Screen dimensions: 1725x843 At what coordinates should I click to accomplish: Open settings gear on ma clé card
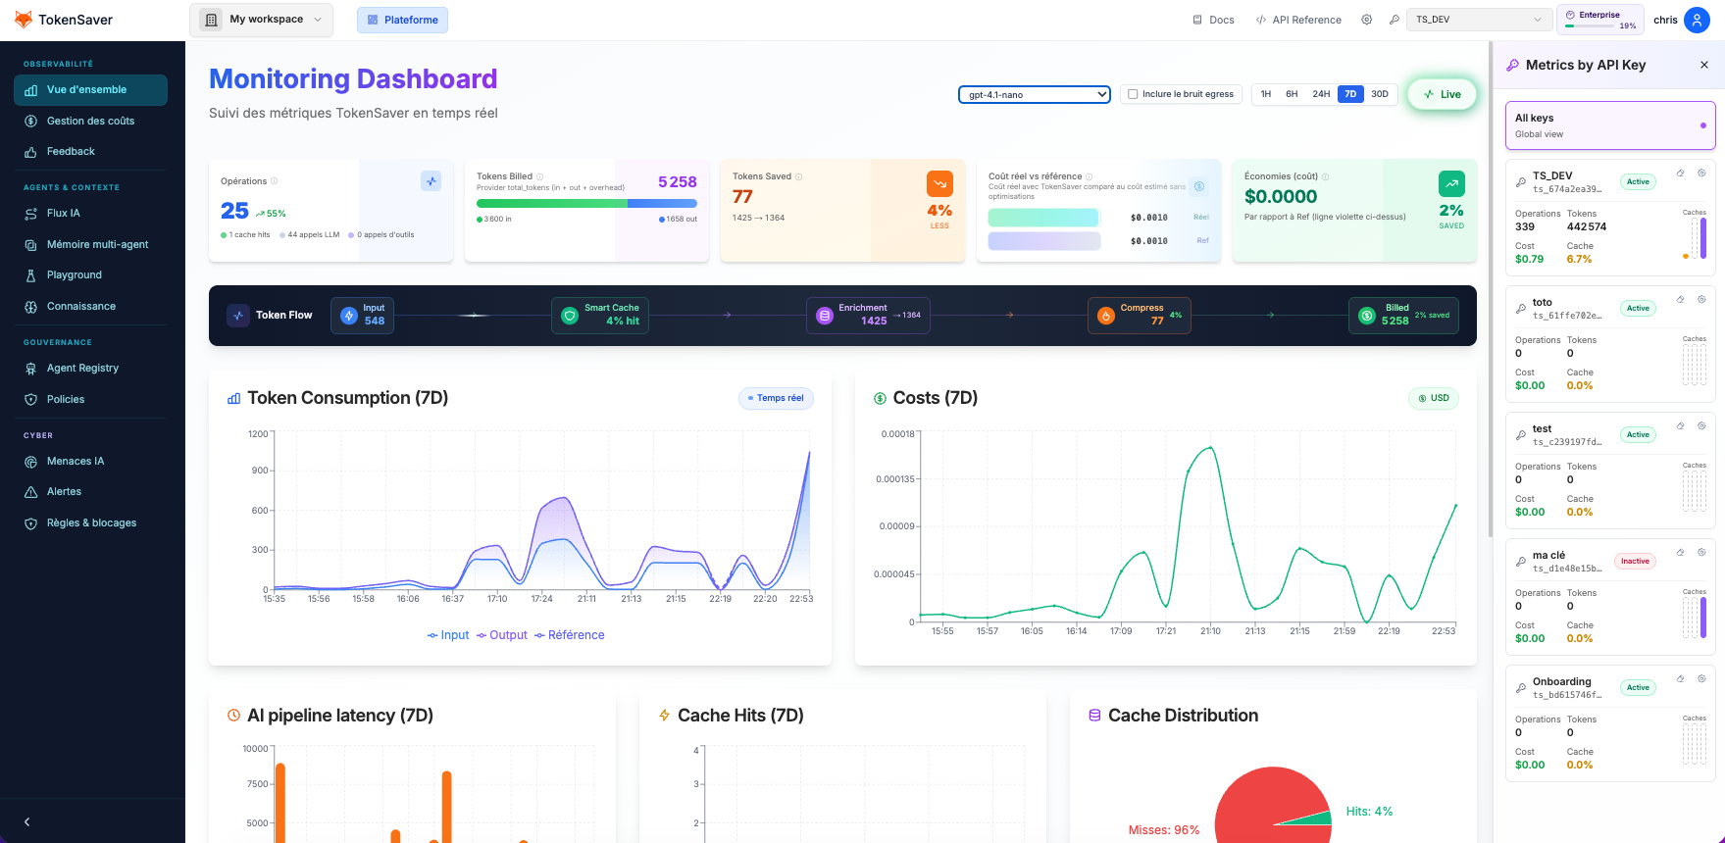click(1701, 552)
